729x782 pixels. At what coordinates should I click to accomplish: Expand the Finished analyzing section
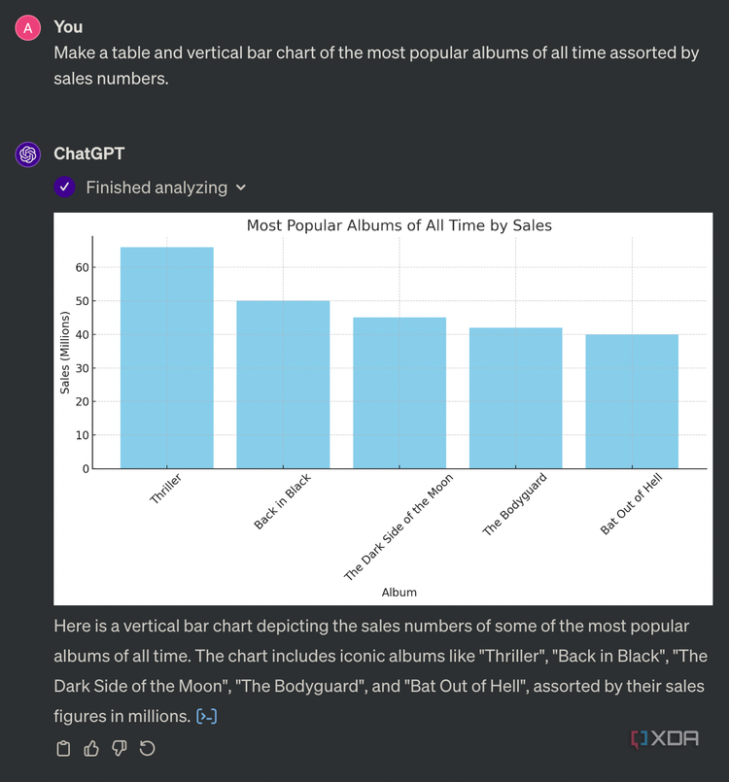156,187
